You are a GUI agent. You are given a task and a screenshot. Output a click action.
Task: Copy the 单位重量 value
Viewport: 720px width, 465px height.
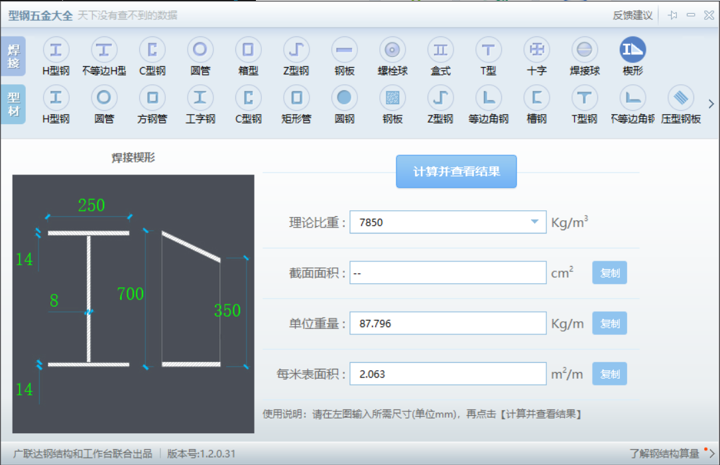(x=609, y=323)
